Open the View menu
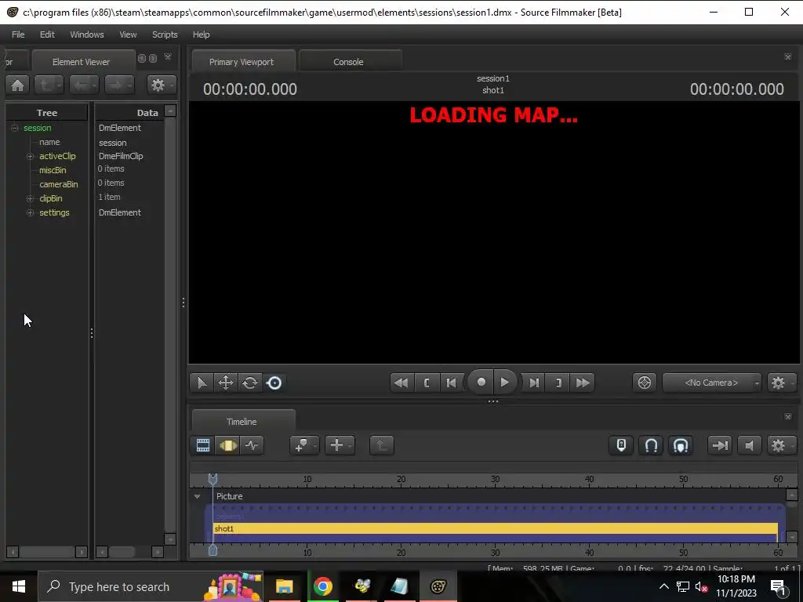 click(128, 34)
